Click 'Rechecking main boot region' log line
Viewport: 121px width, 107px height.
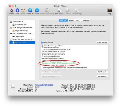[x=53, y=59]
